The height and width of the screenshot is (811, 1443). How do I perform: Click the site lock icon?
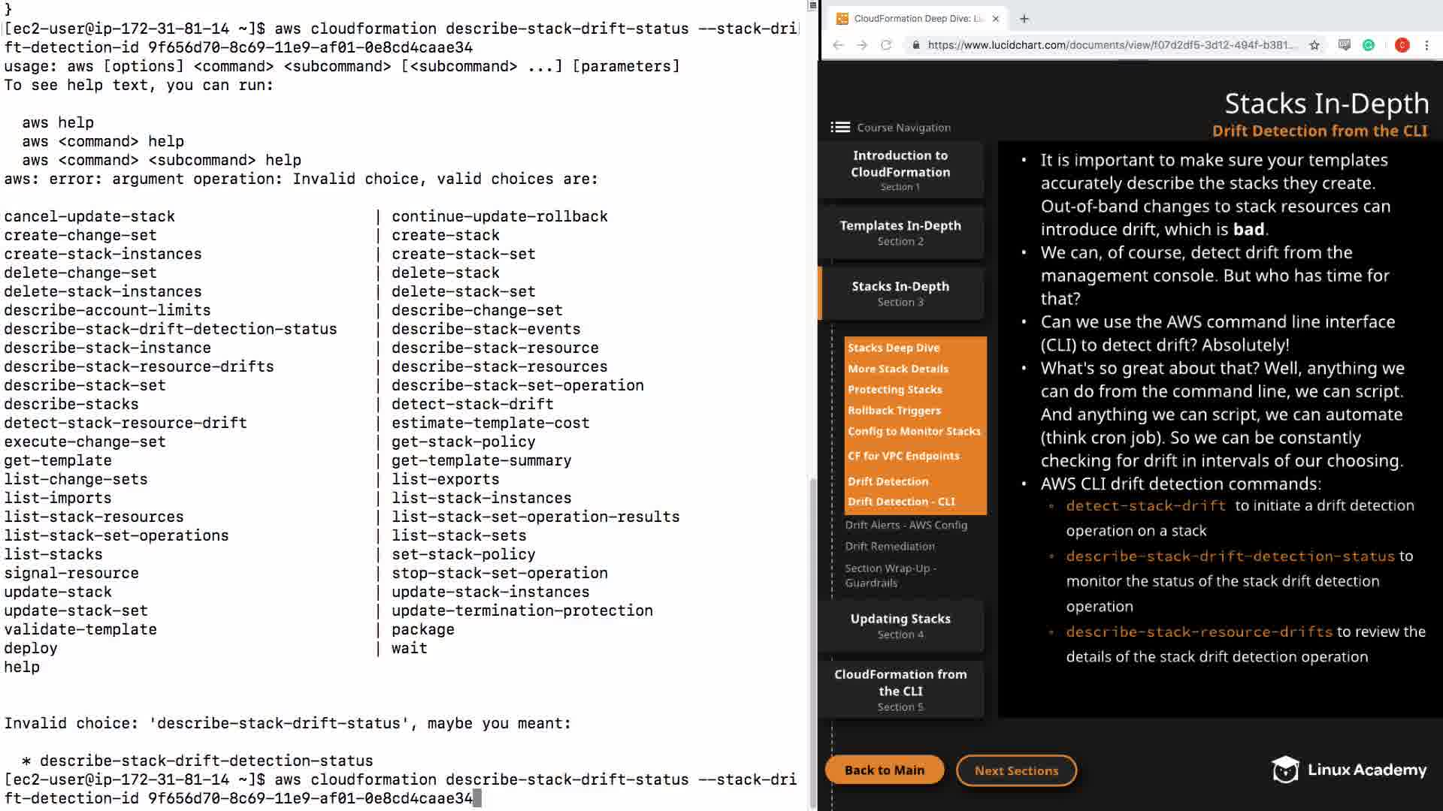click(x=915, y=45)
